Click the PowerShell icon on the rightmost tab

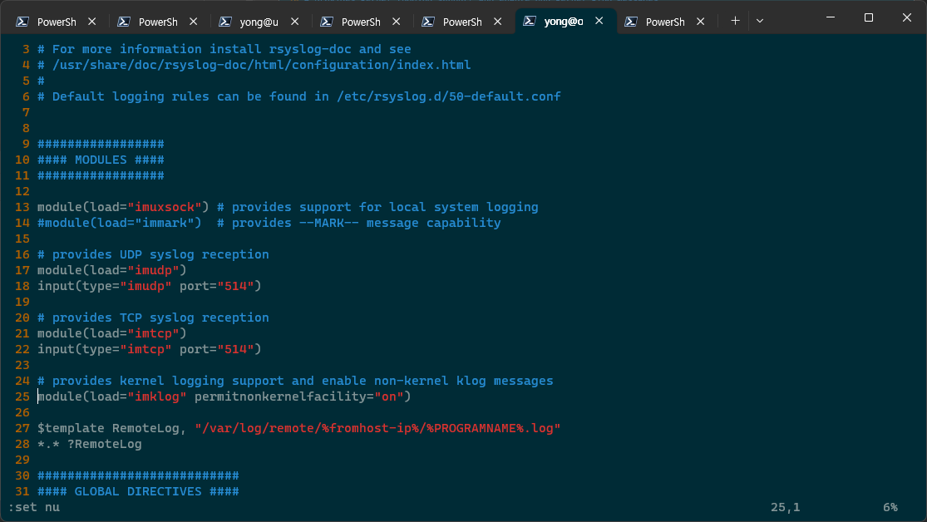point(631,22)
